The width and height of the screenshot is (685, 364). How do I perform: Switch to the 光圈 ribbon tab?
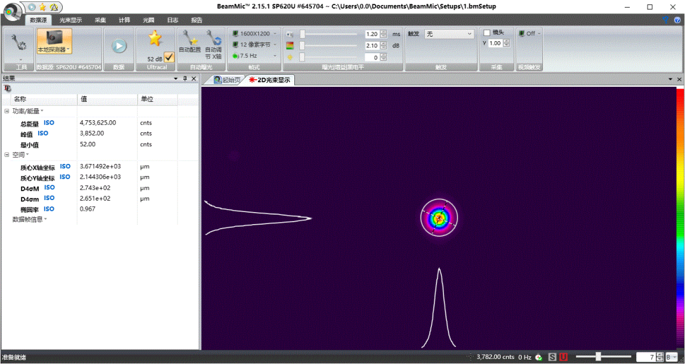pos(148,20)
